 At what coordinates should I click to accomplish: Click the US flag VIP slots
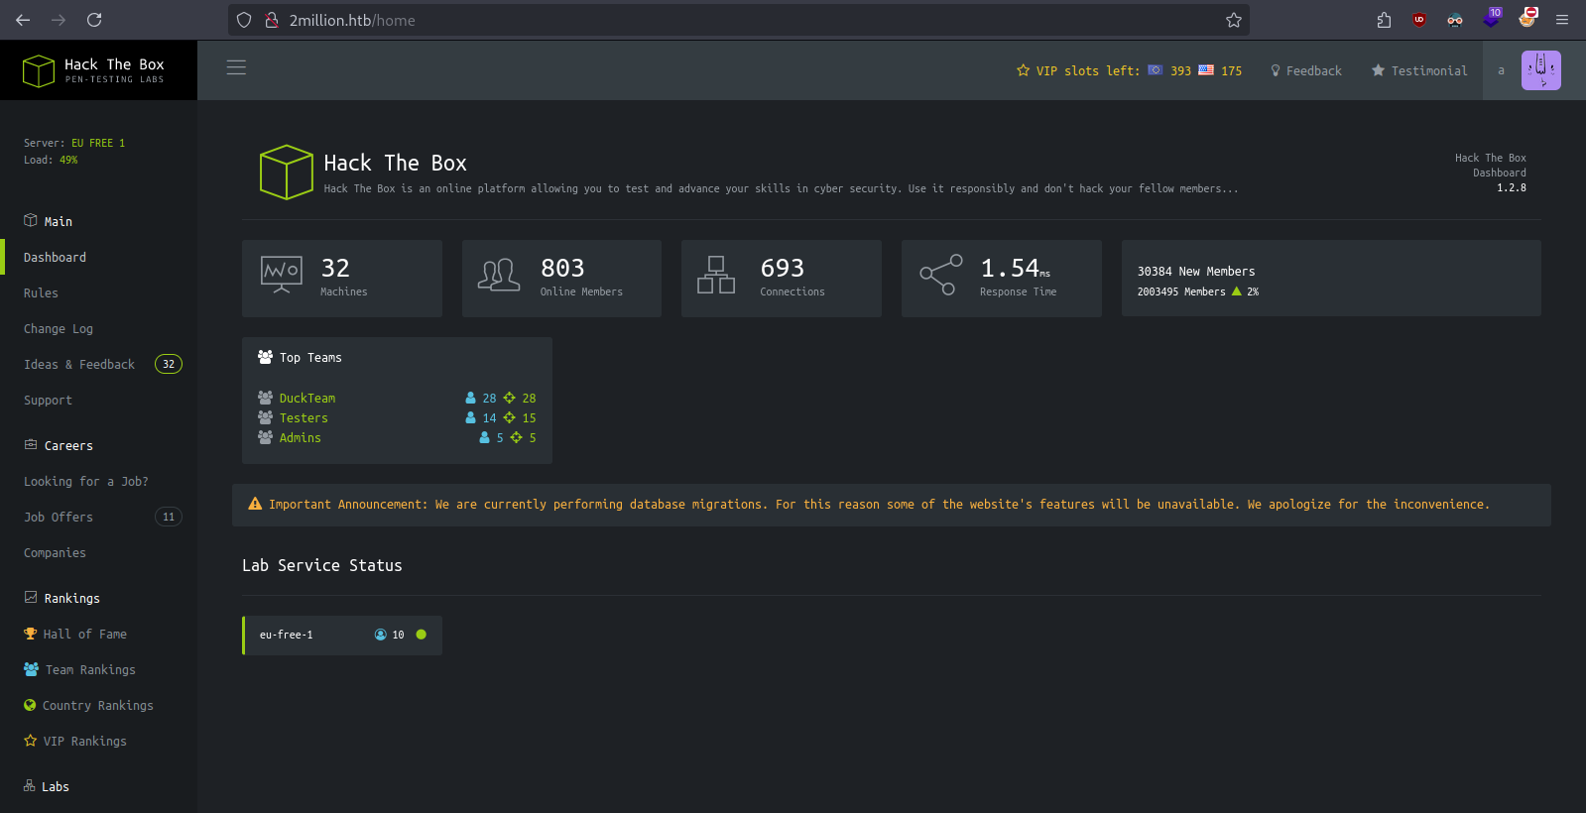pyautogui.click(x=1206, y=70)
